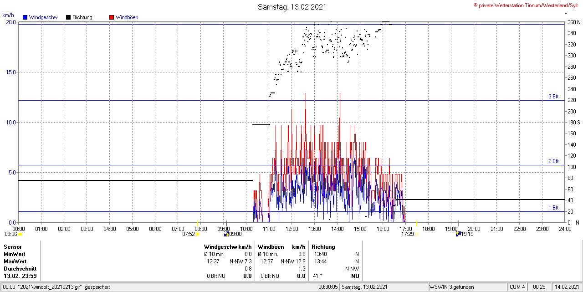Viewport: 583px width, 292px height.
Task: Click the 14:00 time axis label
Action: coord(338,229)
